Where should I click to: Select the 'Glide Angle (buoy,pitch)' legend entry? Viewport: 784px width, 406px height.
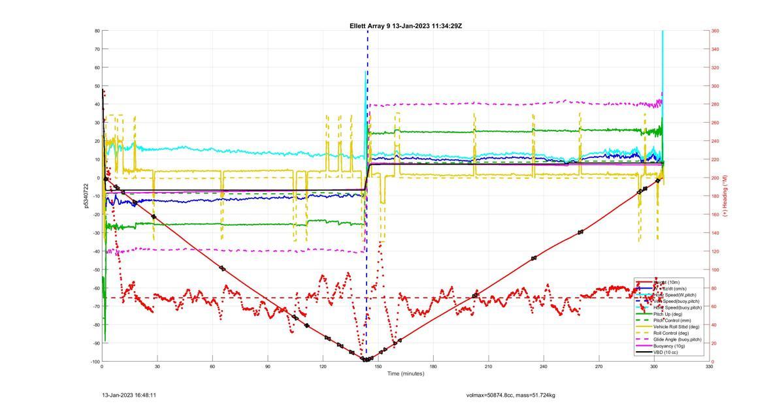[678, 339]
